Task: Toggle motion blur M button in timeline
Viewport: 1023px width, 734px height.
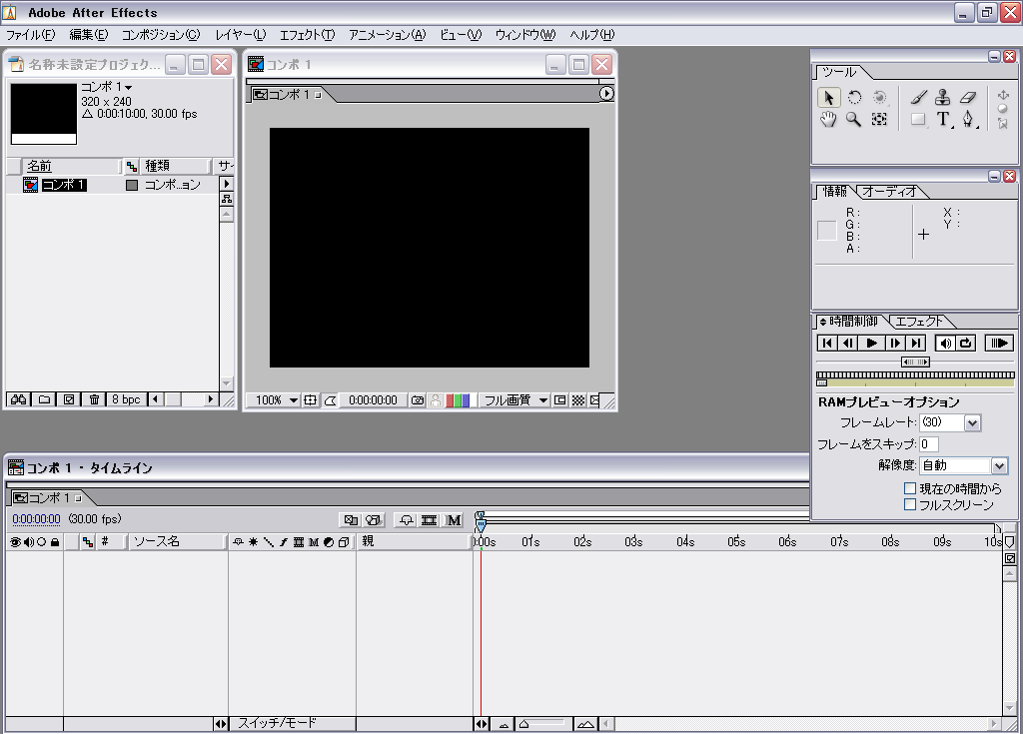Action: 454,520
